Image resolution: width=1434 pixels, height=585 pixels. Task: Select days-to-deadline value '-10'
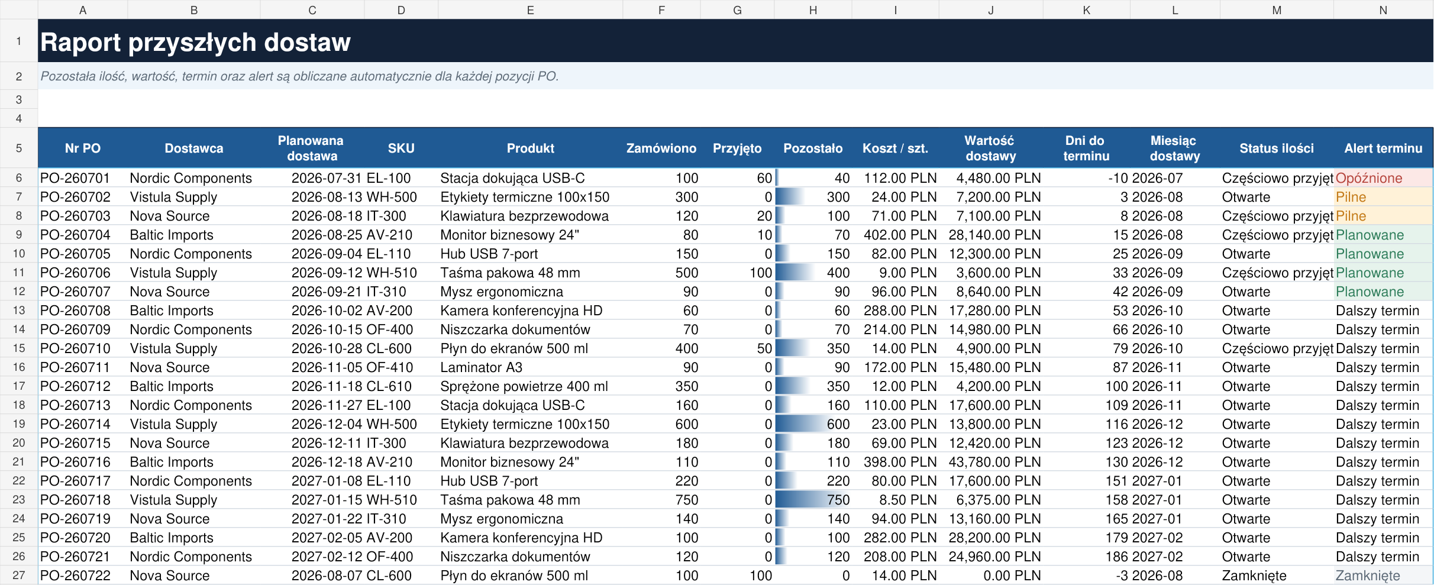pos(1086,178)
